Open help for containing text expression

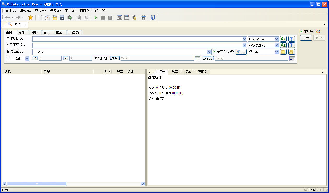pyautogui.click(x=291, y=45)
